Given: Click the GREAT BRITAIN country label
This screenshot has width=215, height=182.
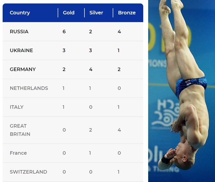Looking at the screenshot, I should point(20,130).
